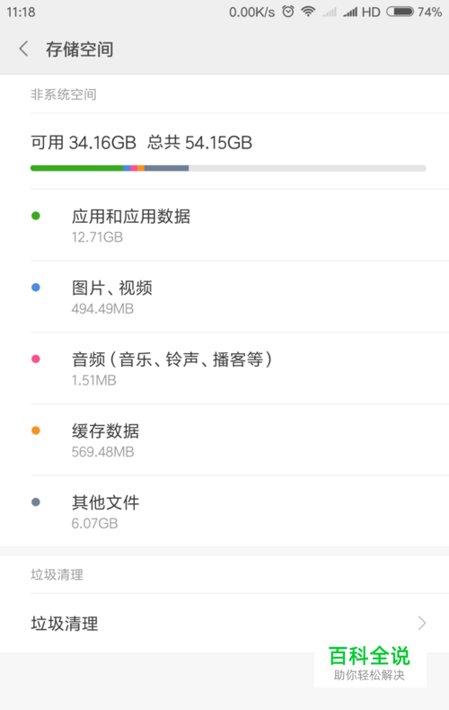
Task: Tap the green segment of storage bar
Action: click(76, 168)
